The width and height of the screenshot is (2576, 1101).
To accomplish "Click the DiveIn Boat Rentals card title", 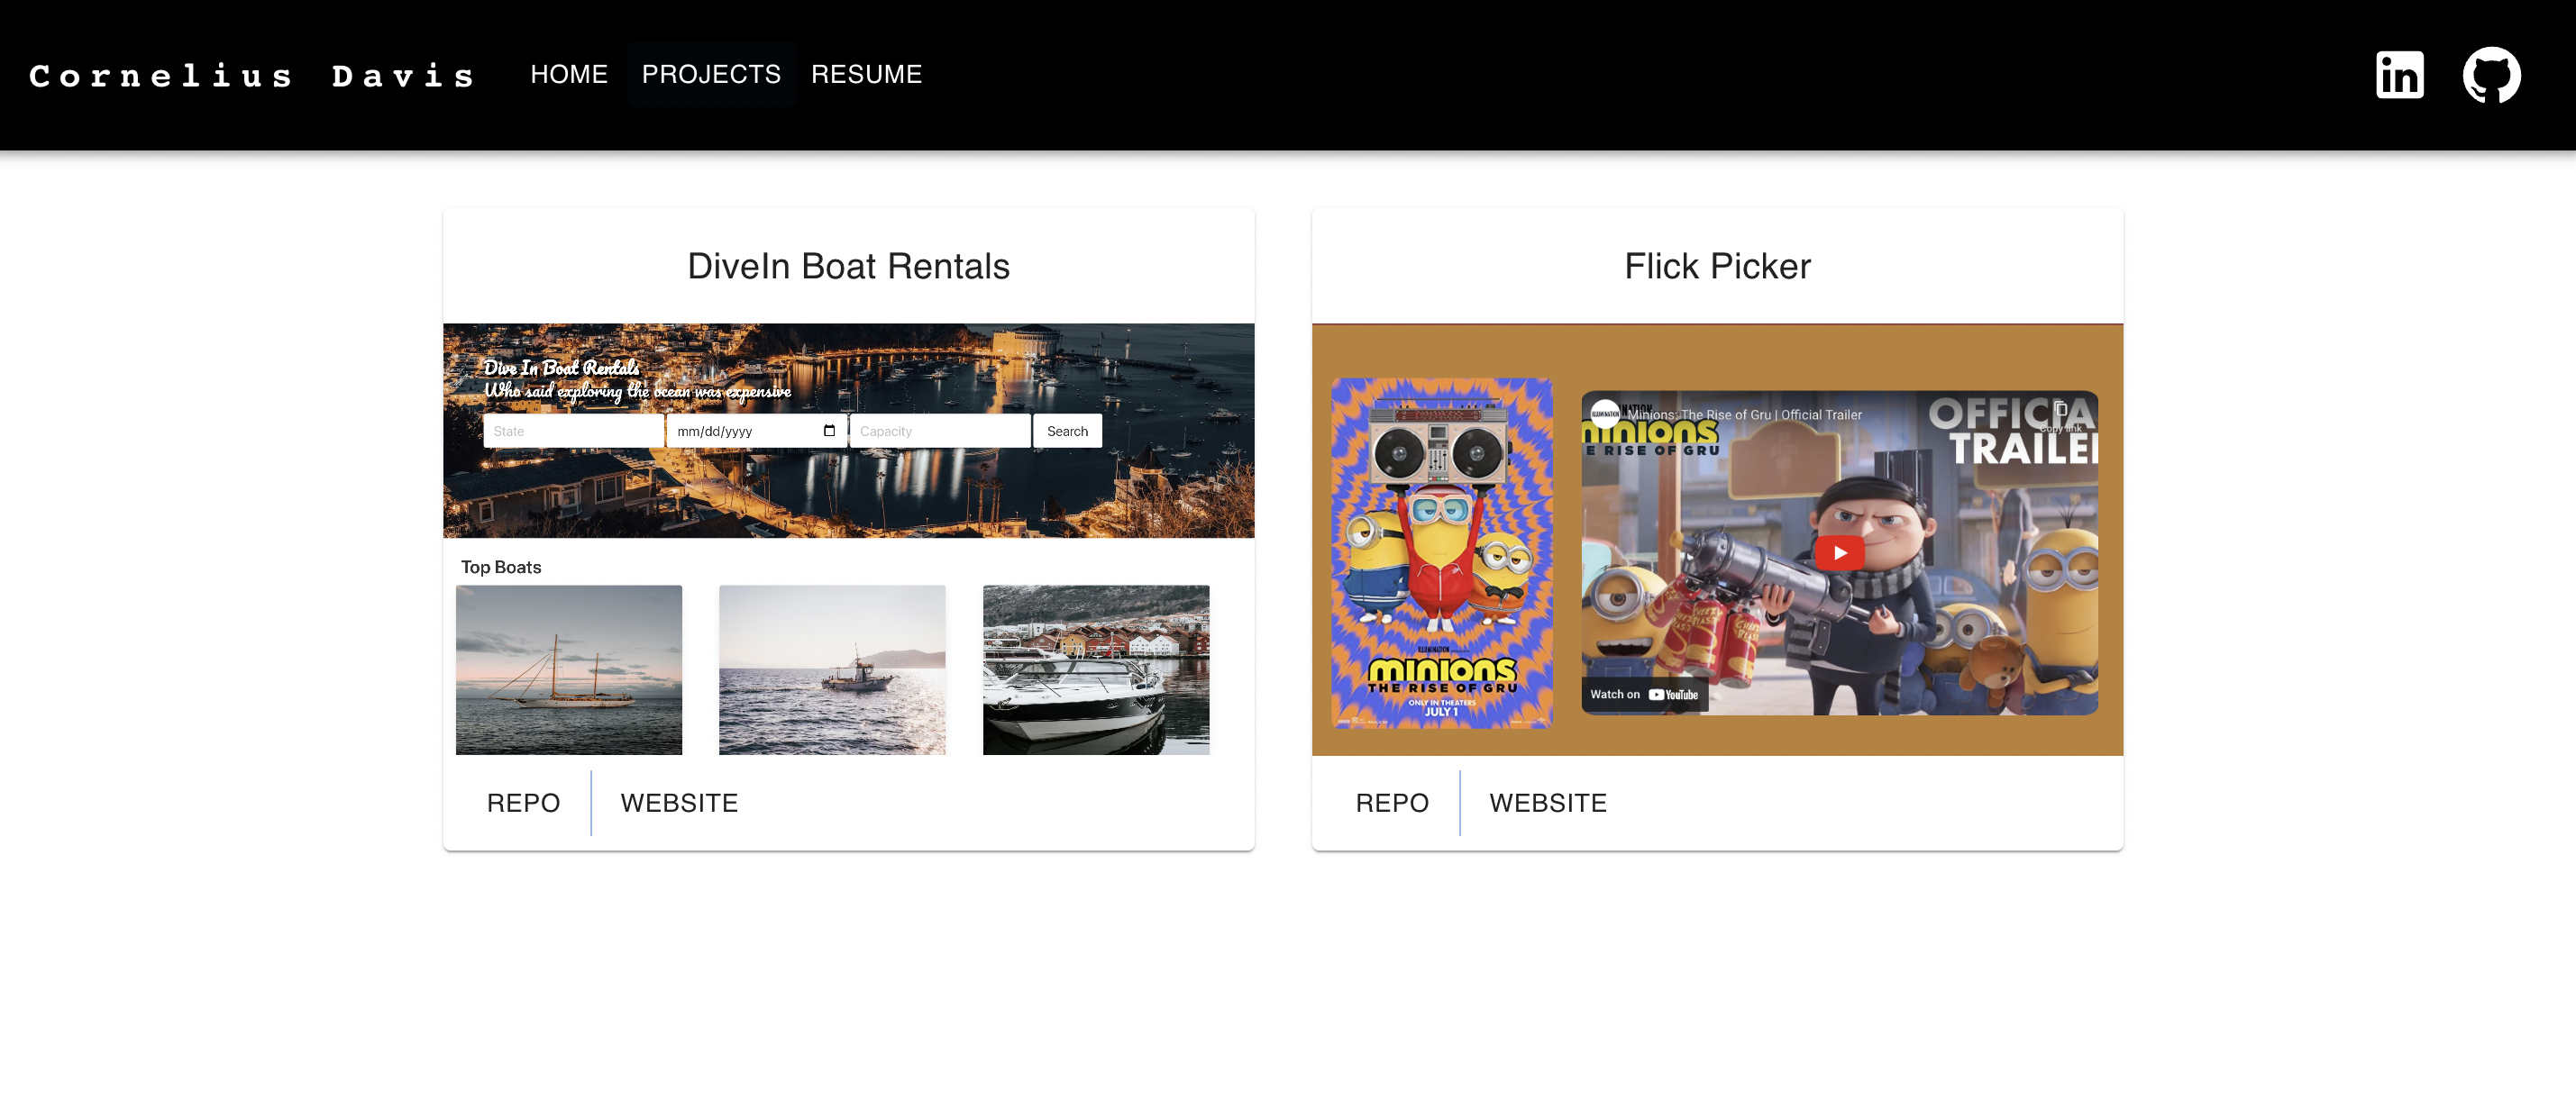I will click(x=848, y=266).
